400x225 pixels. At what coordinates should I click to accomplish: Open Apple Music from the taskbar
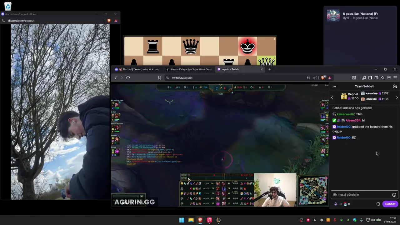pos(209,220)
